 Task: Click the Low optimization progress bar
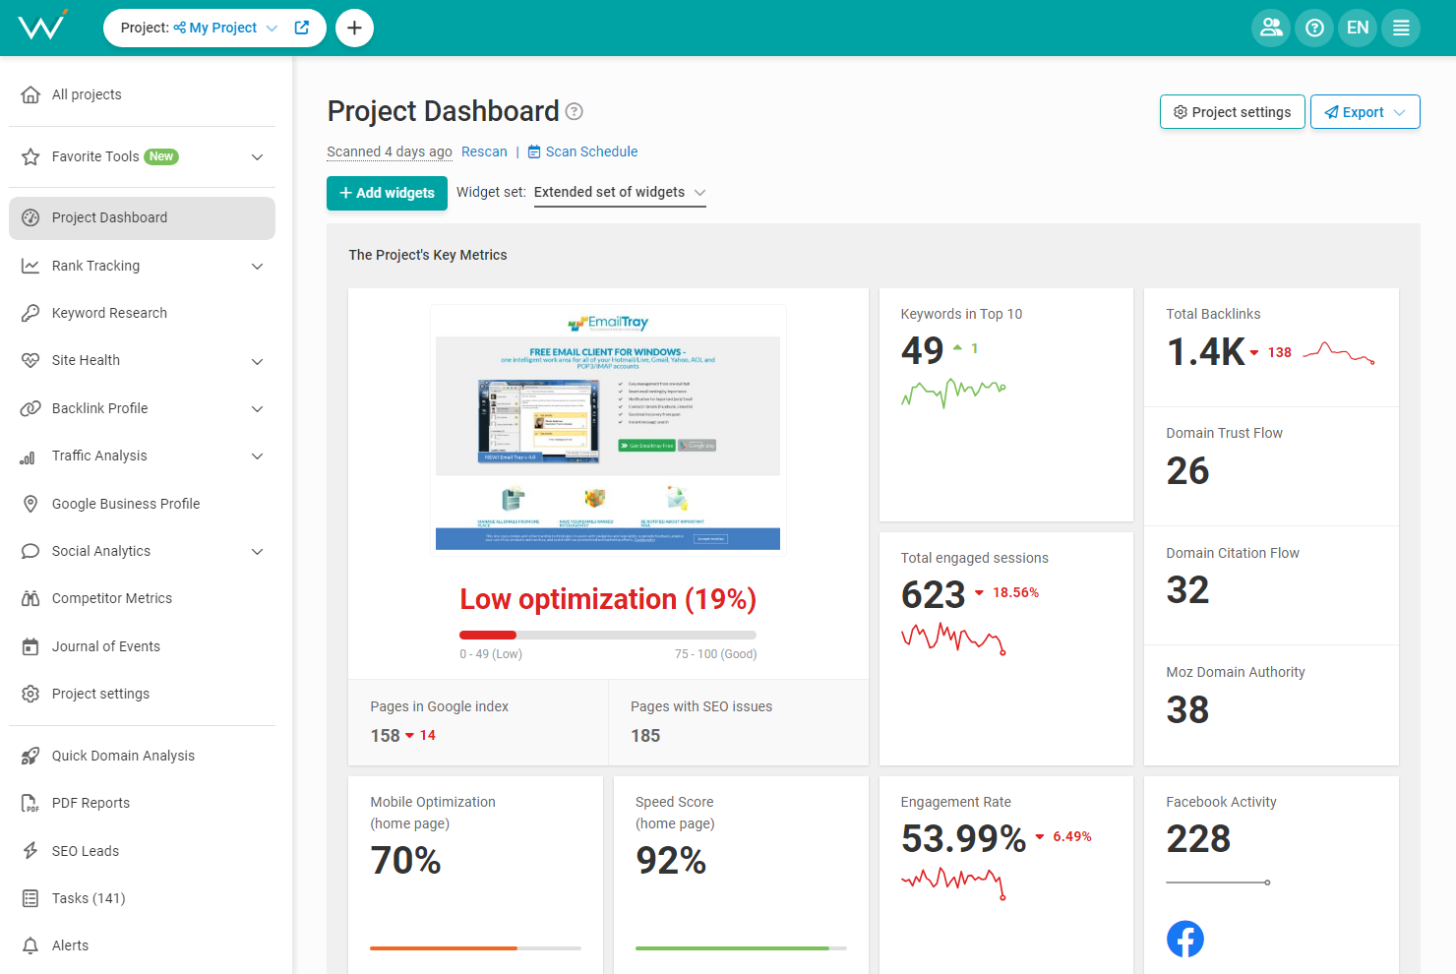tap(607, 635)
